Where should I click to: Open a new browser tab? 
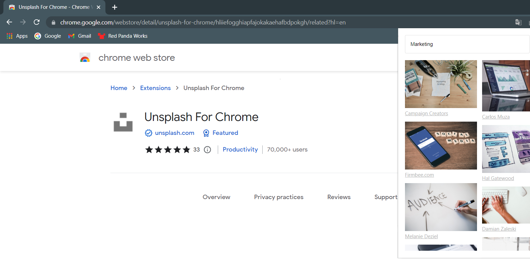(114, 7)
